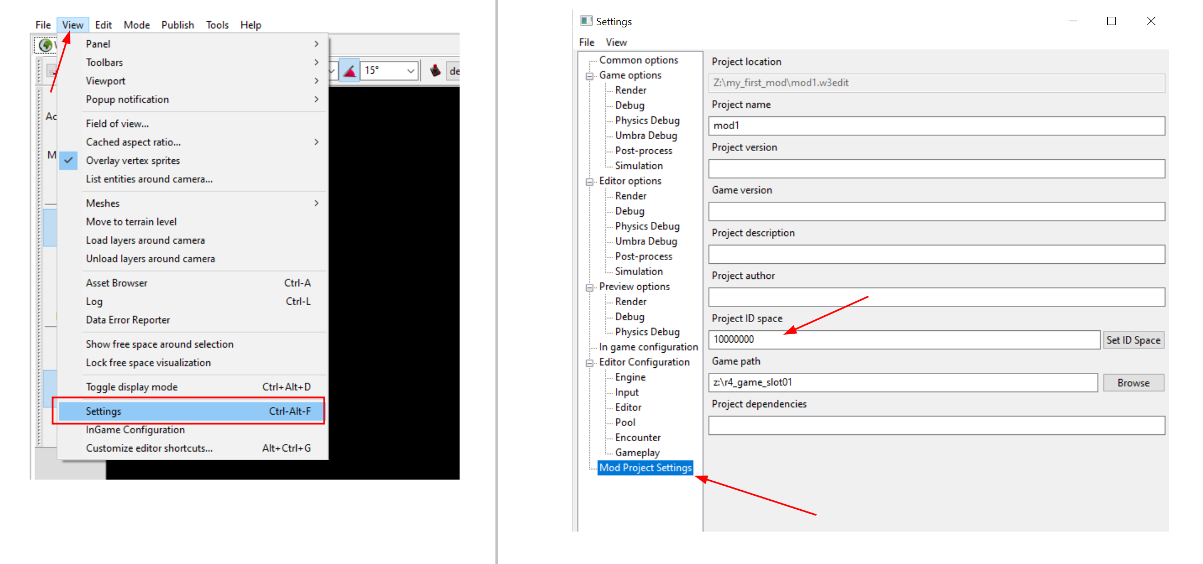Collapse the Game options tree branch
The width and height of the screenshot is (1203, 564).
(590, 75)
